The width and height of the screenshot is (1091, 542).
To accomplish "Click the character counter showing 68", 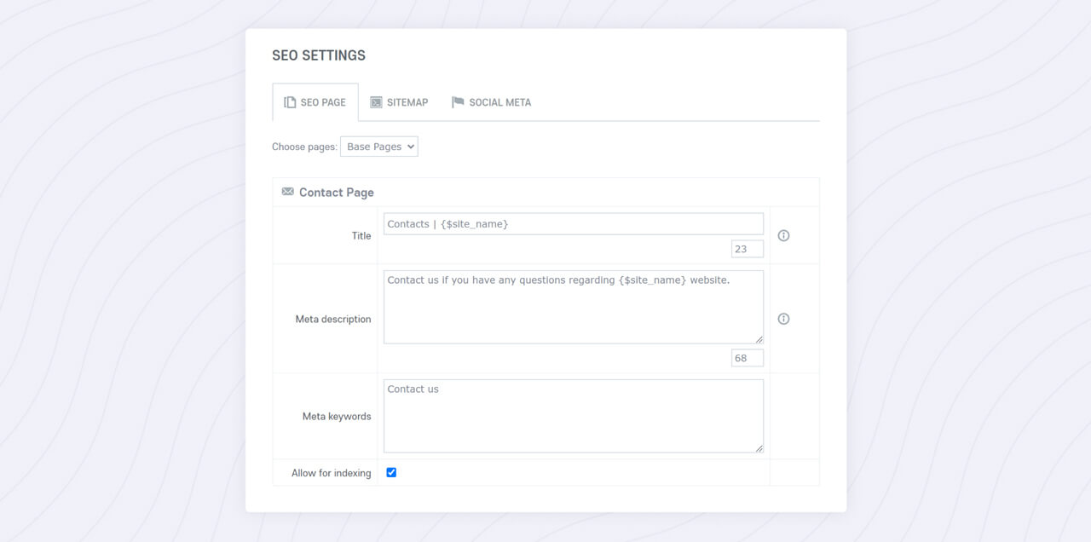I will [747, 358].
